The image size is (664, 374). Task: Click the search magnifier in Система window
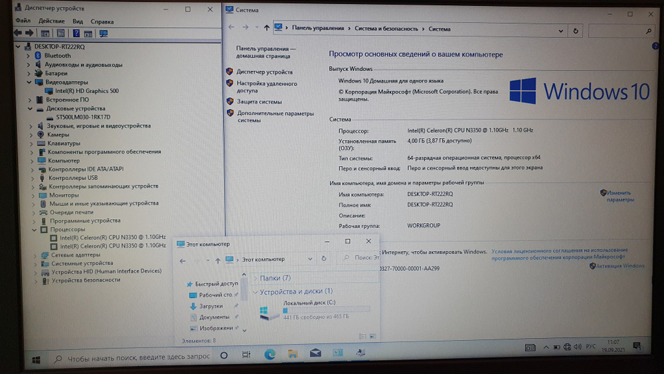pos(648,31)
